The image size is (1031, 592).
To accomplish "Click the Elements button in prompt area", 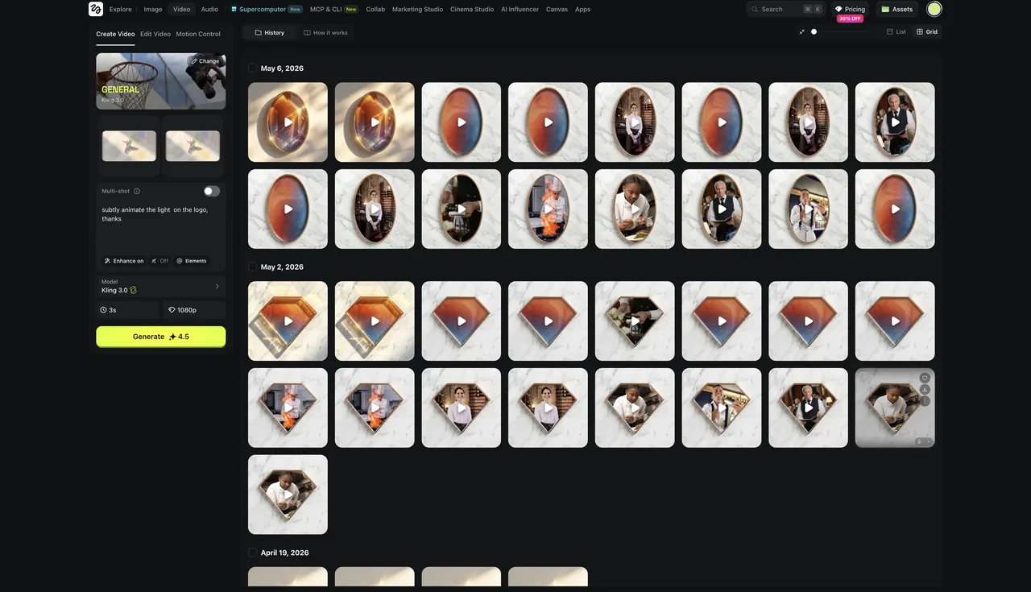I will click(x=191, y=261).
